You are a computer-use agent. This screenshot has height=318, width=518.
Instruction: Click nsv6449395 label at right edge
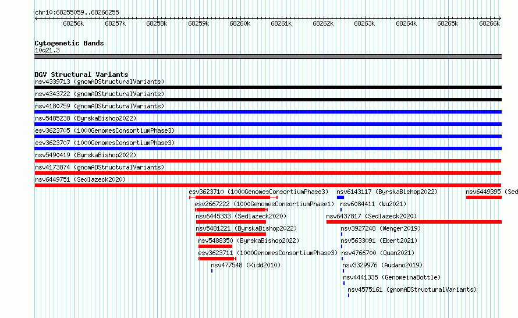(492, 192)
